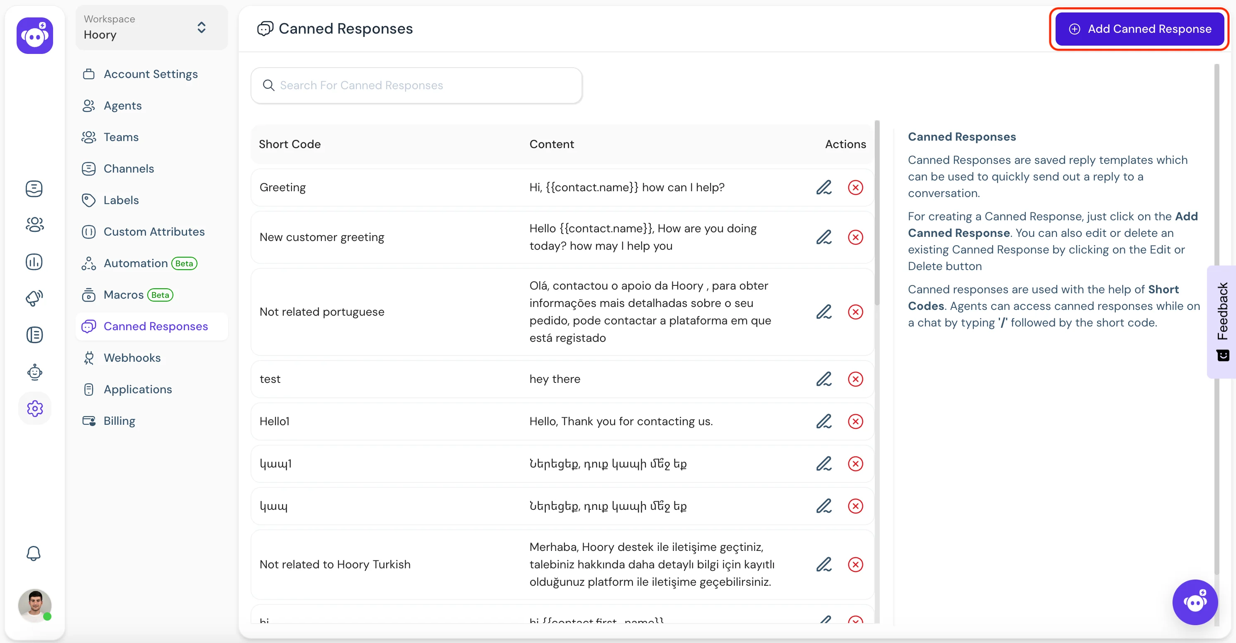Click the edit pencil icon for Greeting
The height and width of the screenshot is (643, 1236).
(x=823, y=188)
